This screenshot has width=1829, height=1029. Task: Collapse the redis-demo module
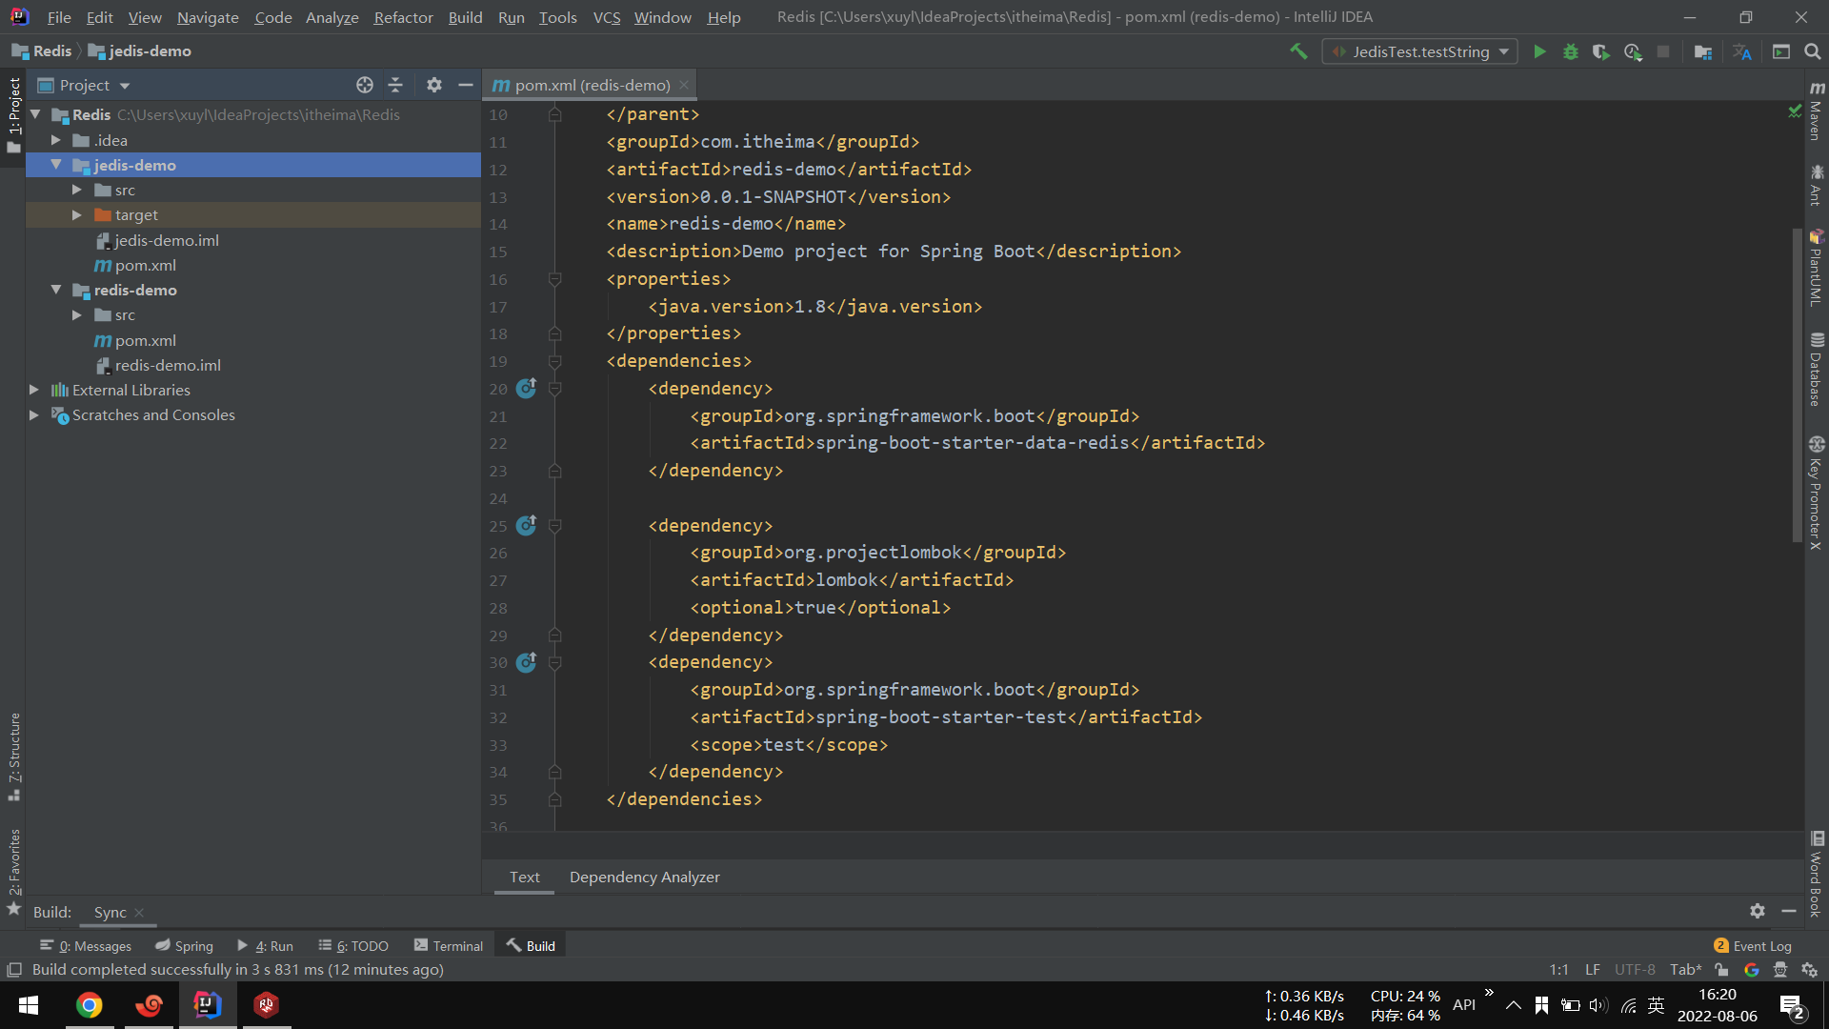(56, 290)
